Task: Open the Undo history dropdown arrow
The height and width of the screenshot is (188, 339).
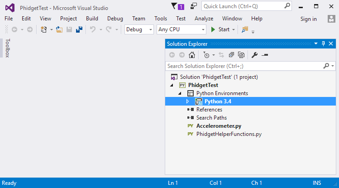Action: click(101, 29)
